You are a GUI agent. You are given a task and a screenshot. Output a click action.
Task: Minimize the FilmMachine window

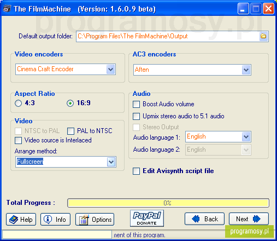(243, 9)
